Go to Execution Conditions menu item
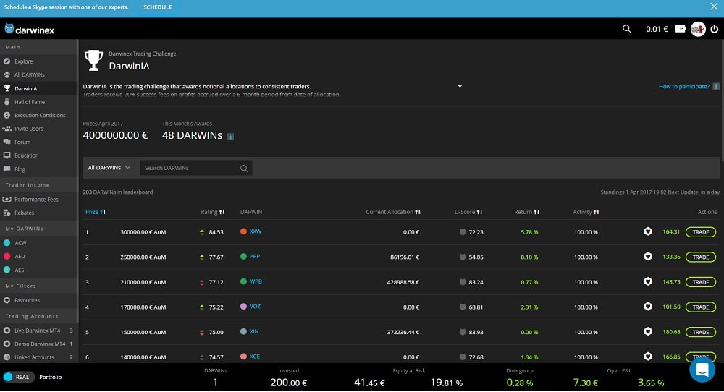Image resolution: width=724 pixels, height=392 pixels. click(40, 116)
